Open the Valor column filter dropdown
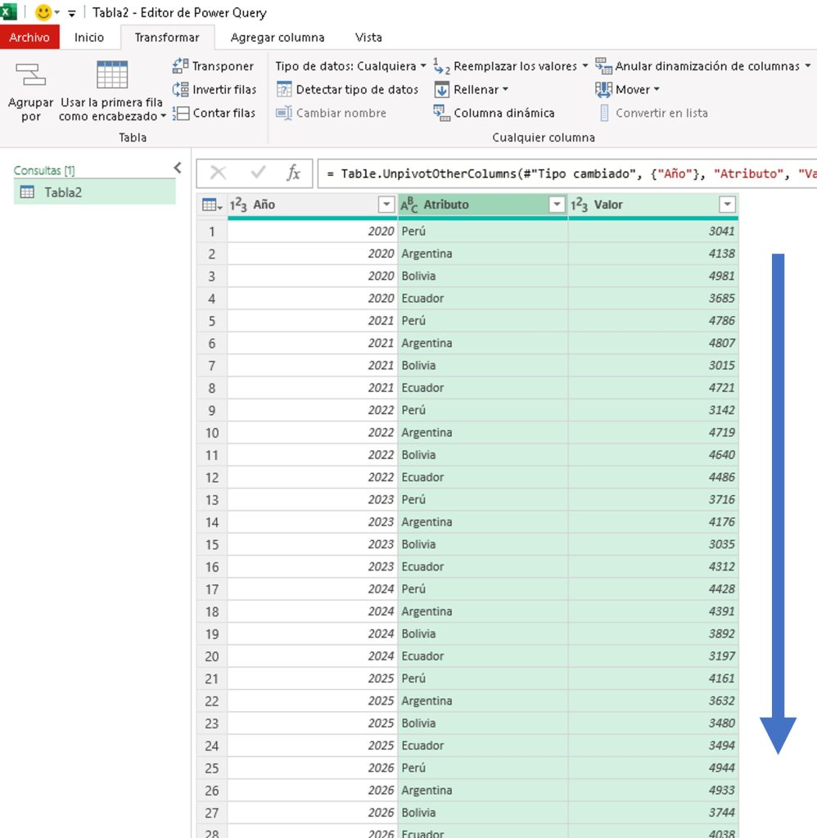Viewport: 817px width, 838px height. [x=727, y=204]
